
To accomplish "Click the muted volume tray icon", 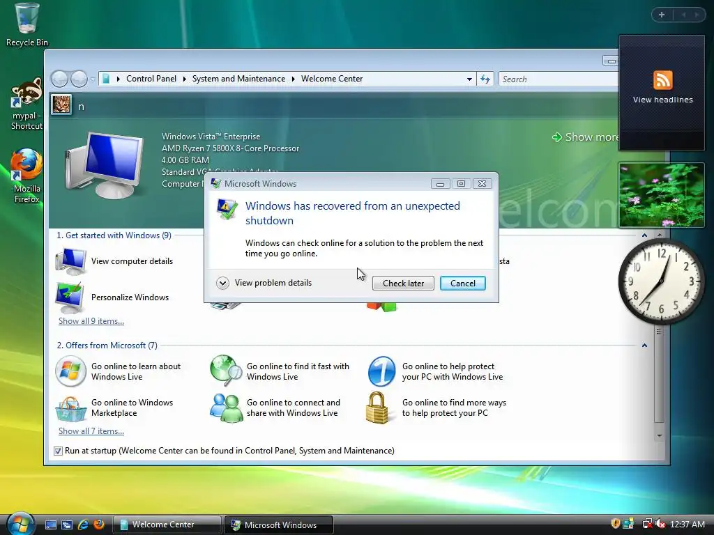I will tap(660, 524).
